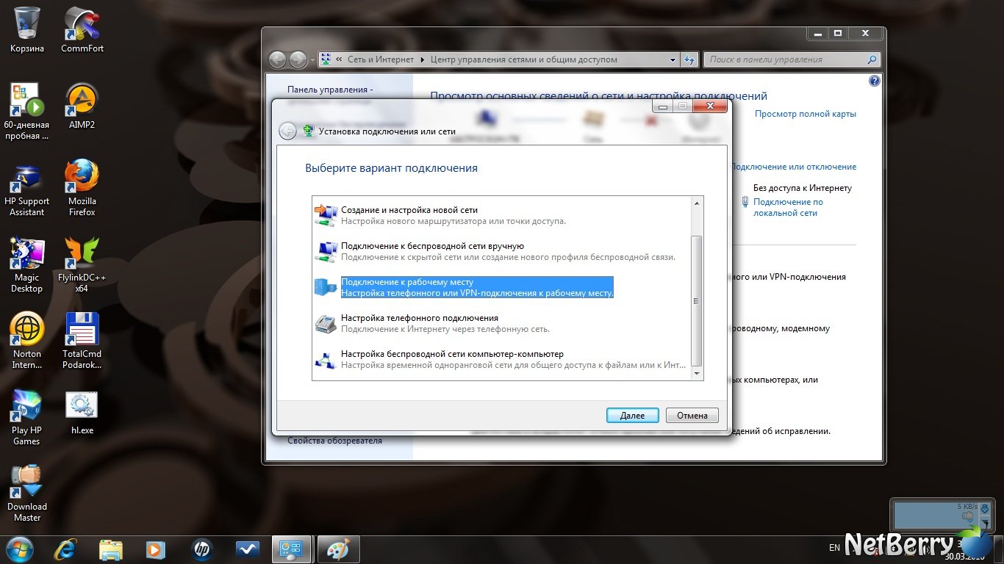Screen dimensions: 1004x564
Task: Select Подключение к рабочему месту option
Action: pos(501,287)
